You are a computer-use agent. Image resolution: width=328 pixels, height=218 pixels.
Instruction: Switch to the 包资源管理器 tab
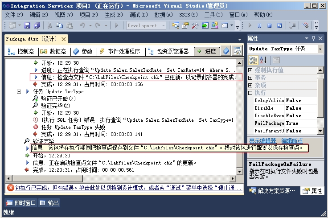[168, 51]
